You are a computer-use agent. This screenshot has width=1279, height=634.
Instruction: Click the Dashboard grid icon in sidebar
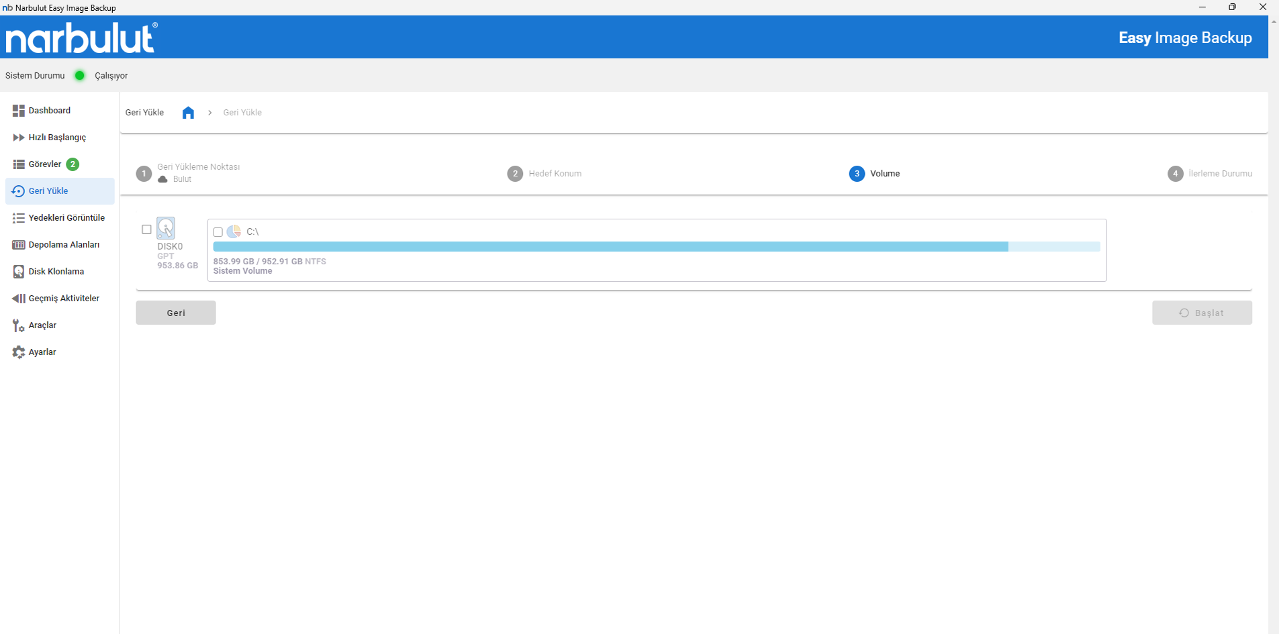click(x=18, y=111)
